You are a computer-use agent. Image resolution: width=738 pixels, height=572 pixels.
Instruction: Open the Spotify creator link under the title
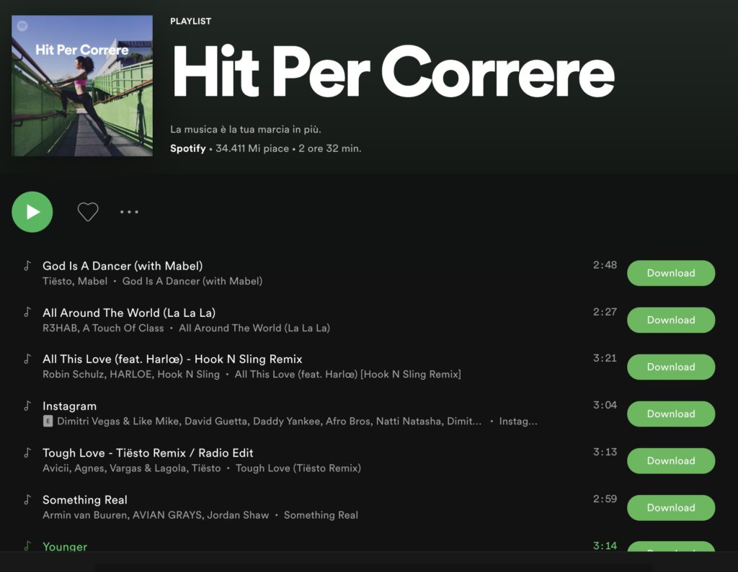coord(187,148)
